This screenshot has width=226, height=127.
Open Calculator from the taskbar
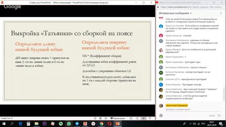click(28, 124)
